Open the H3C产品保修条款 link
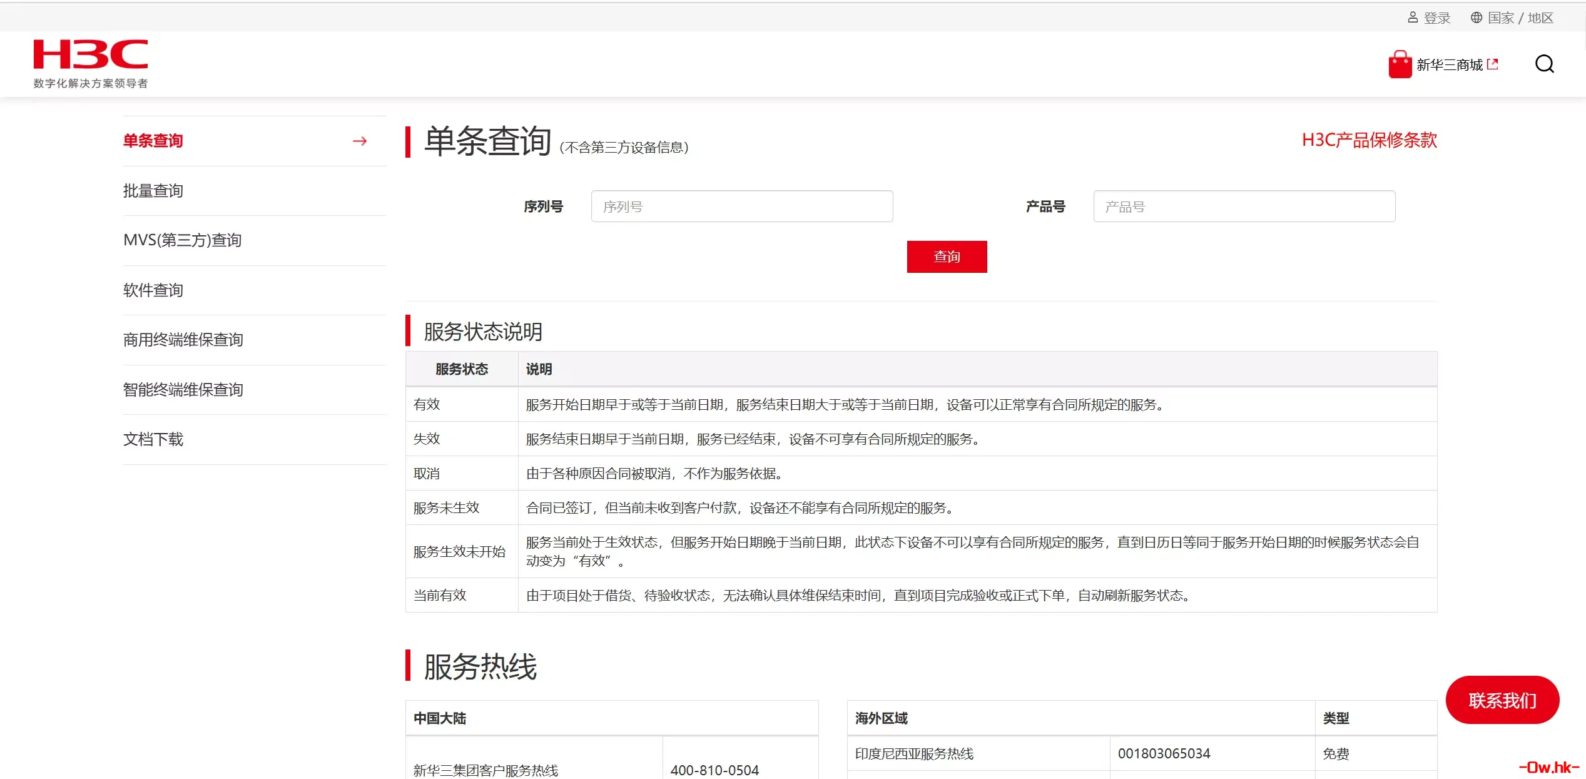The height and width of the screenshot is (779, 1586). (1369, 140)
